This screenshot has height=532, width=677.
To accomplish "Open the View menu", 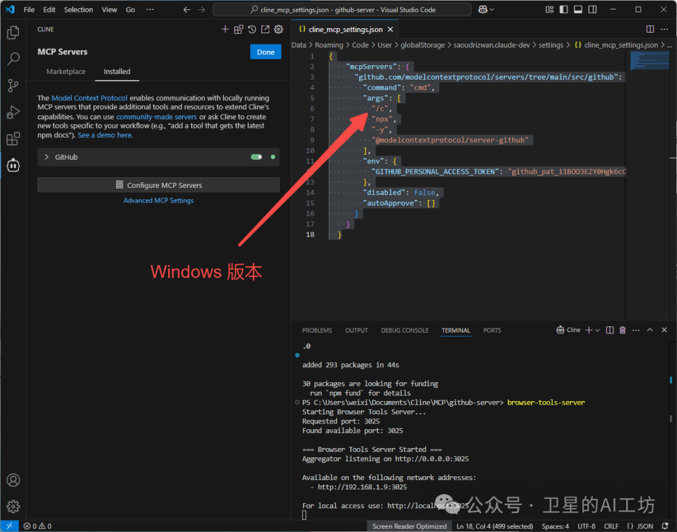I will click(109, 9).
